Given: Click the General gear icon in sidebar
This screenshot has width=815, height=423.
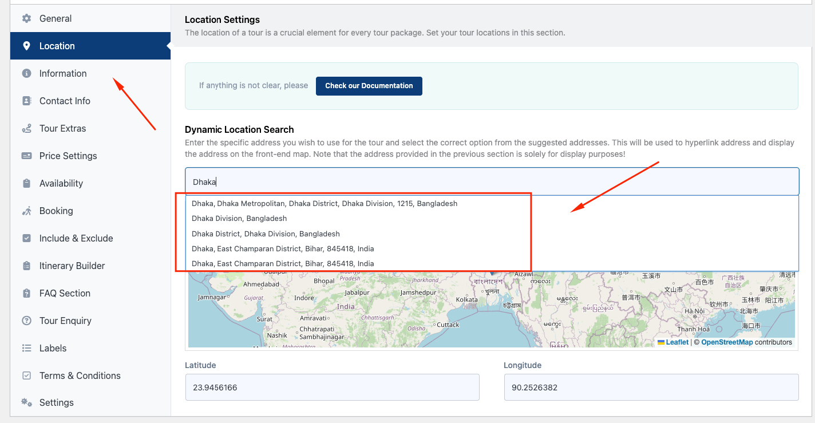Looking at the screenshot, I should [x=26, y=18].
